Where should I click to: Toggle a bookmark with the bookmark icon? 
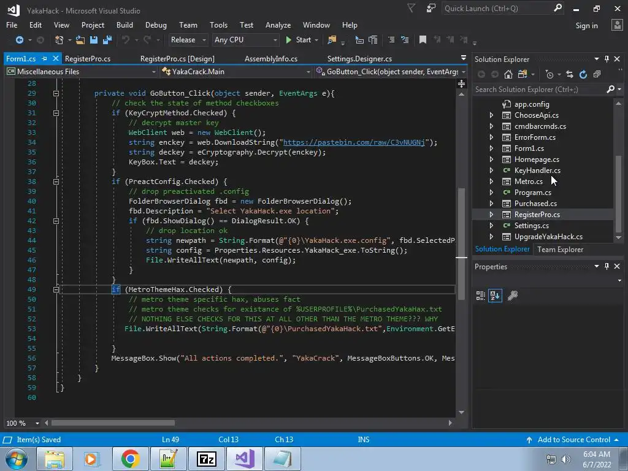click(x=423, y=40)
